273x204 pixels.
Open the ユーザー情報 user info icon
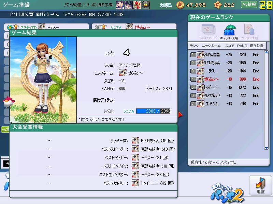(249, 32)
